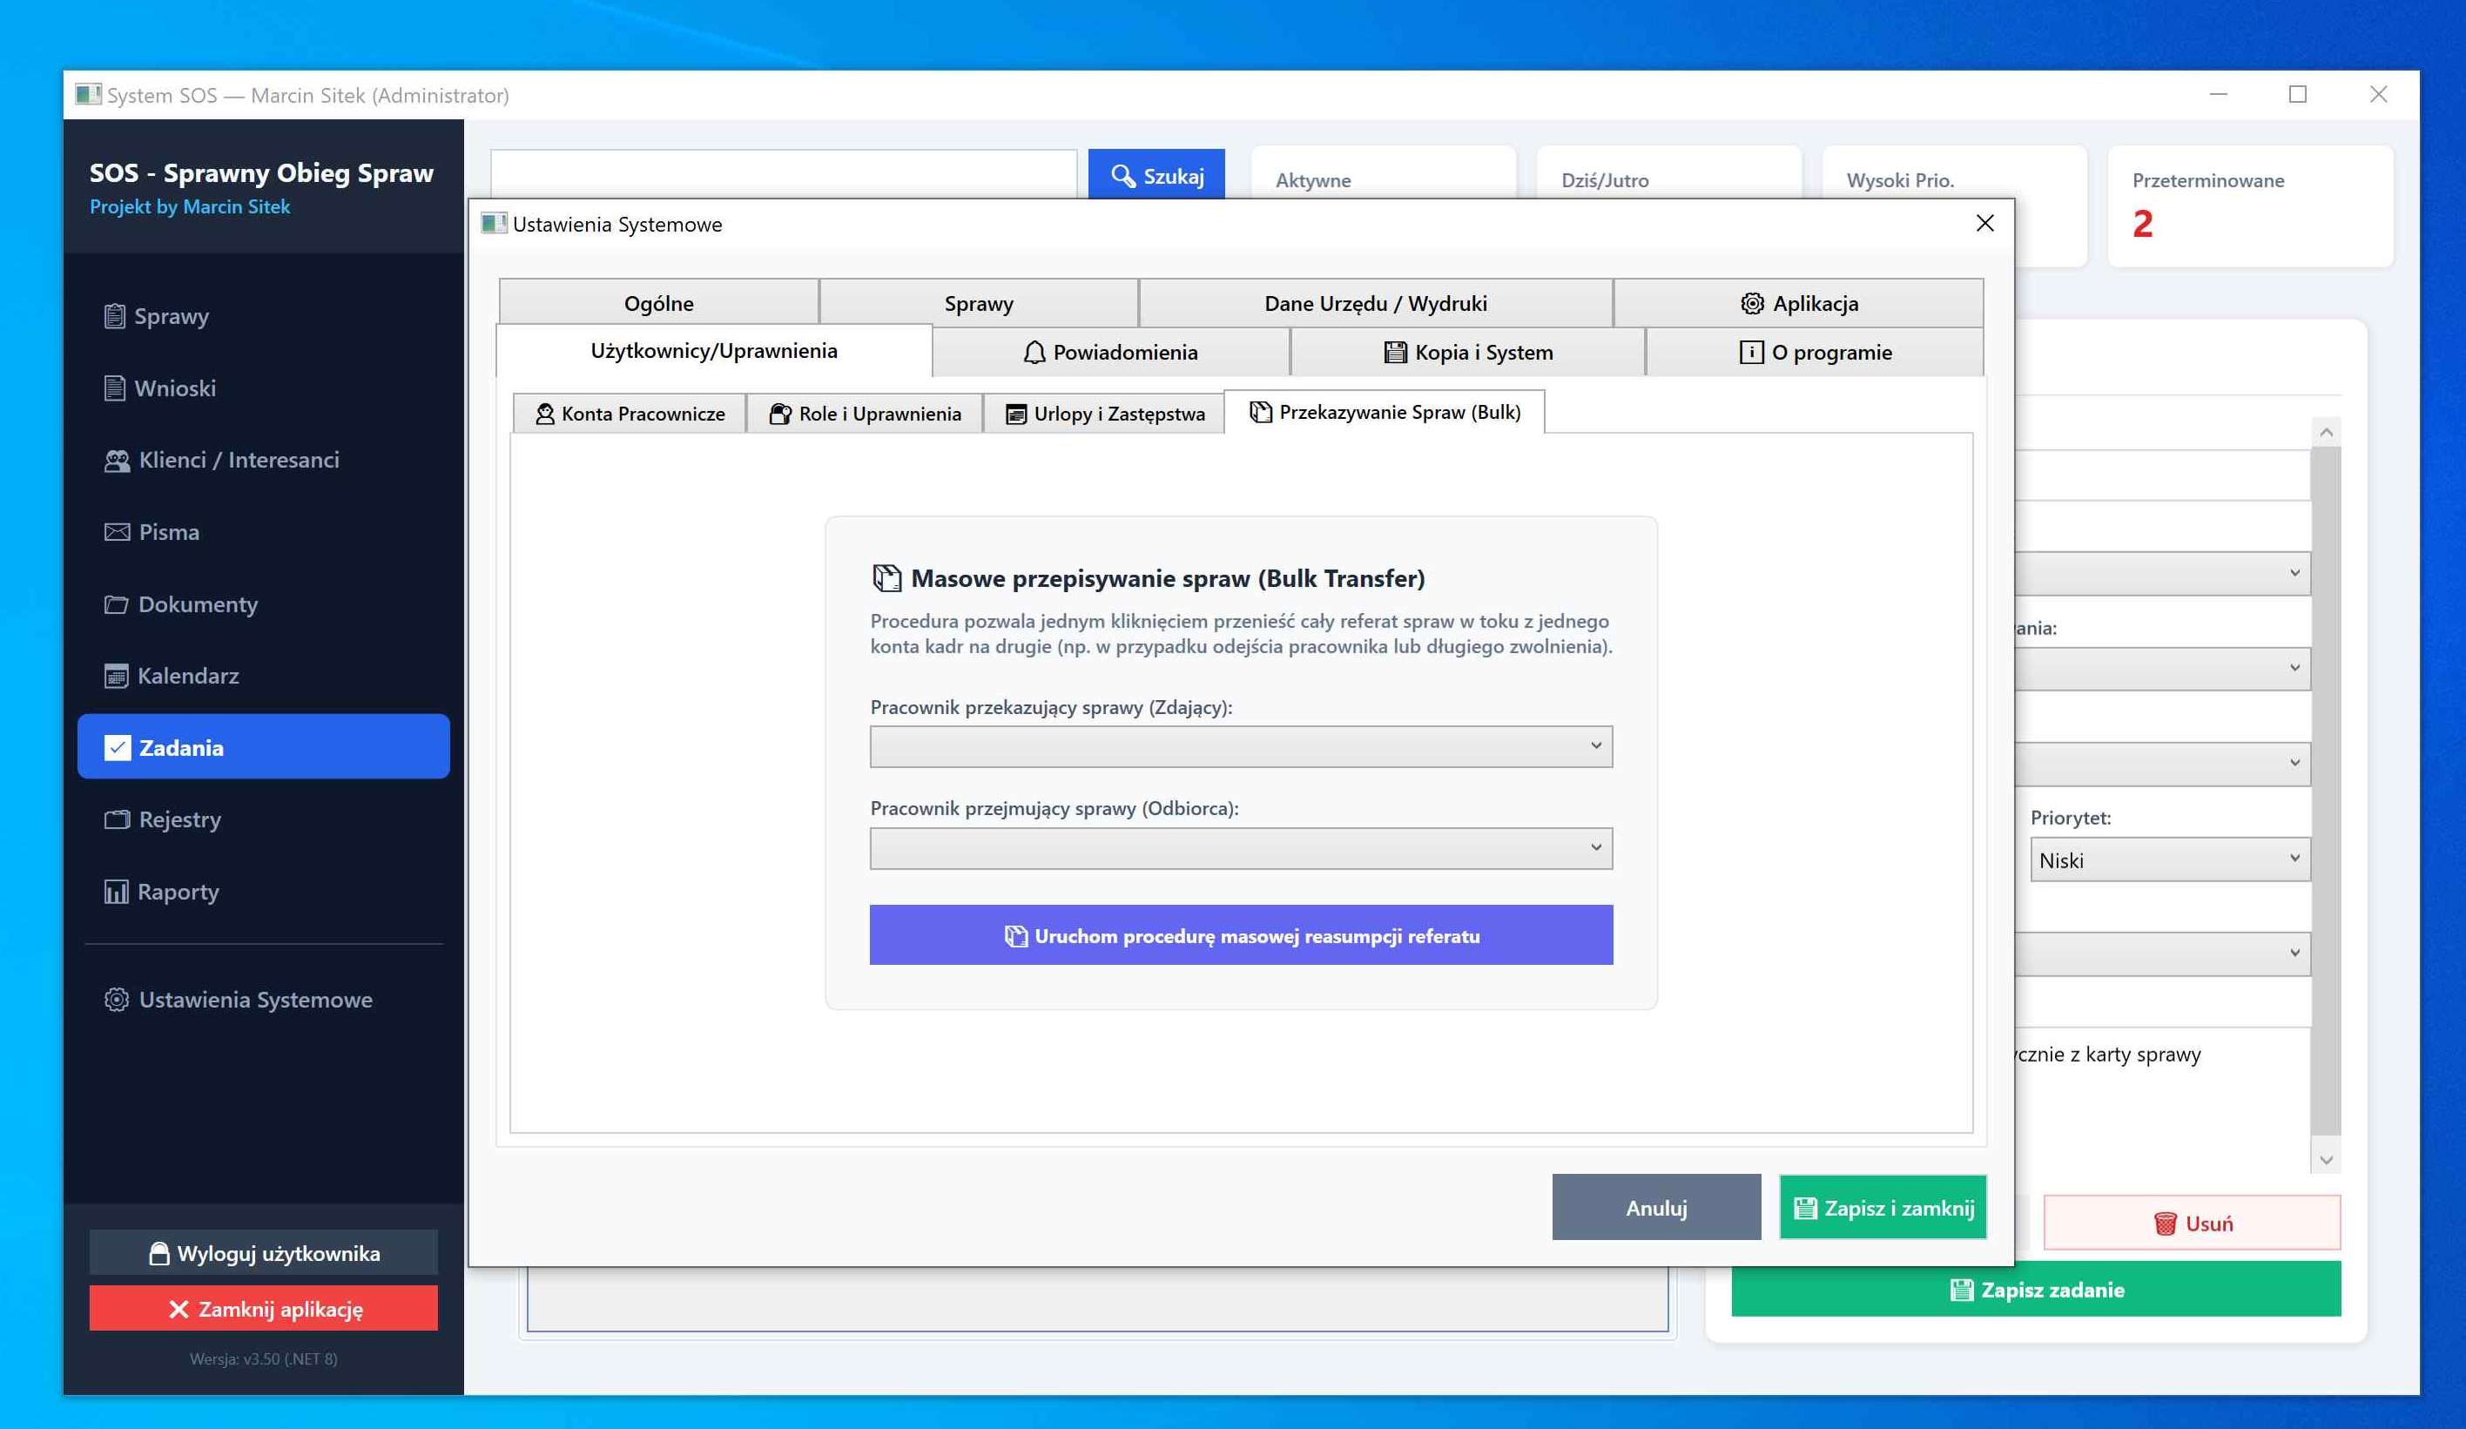
Task: Switch to Konta Pracownicze subtab
Action: (x=630, y=413)
